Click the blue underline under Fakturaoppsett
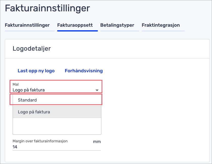The image size is (212, 164). 77,31
